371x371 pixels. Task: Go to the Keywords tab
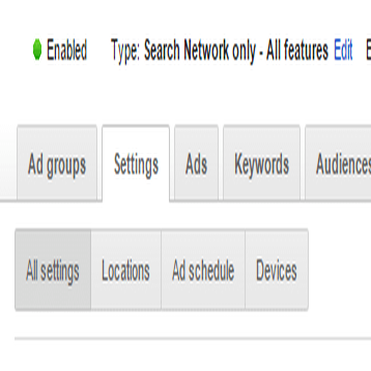coord(262,163)
